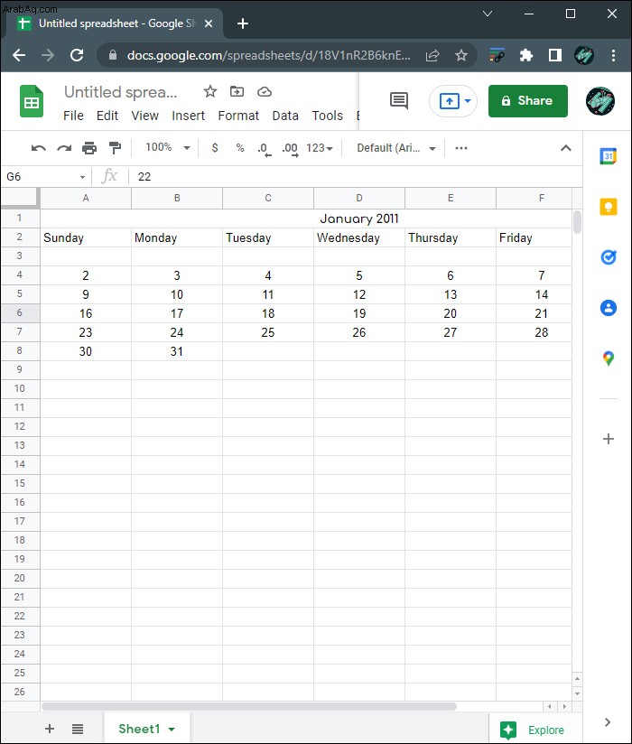The width and height of the screenshot is (632, 744).
Task: Hide the menus with up chevron
Action: pyautogui.click(x=565, y=148)
